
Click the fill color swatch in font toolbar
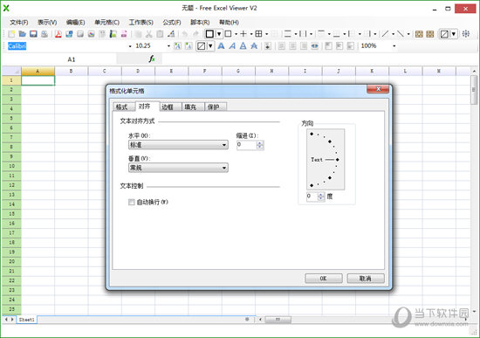pos(201,46)
